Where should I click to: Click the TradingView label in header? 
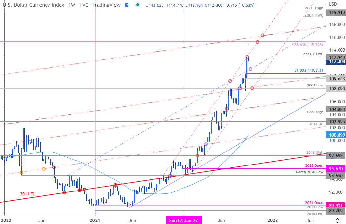click(106, 5)
